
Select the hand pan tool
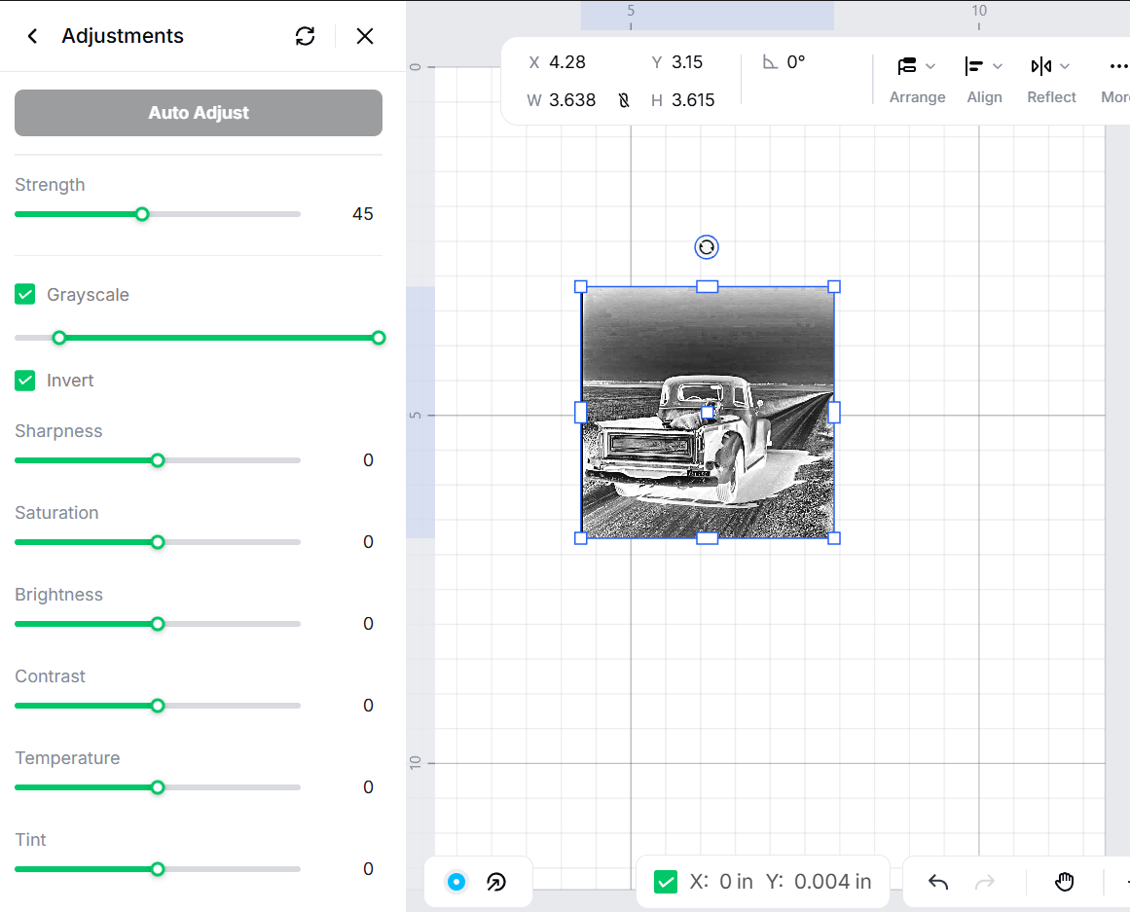click(1065, 882)
